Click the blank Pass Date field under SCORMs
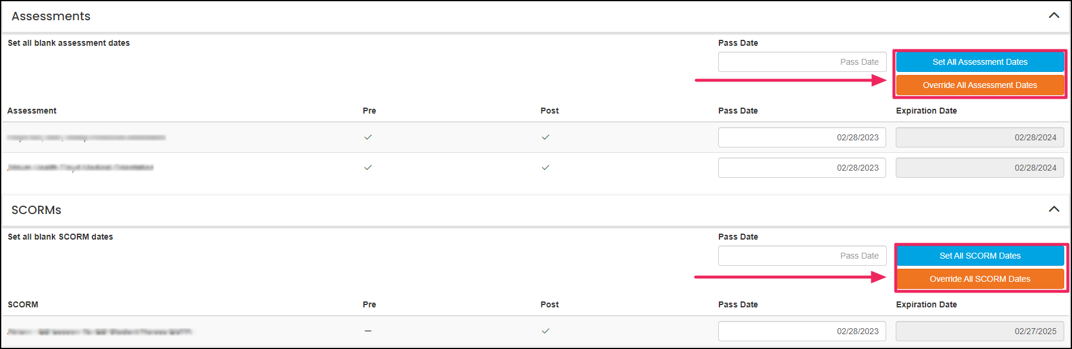This screenshot has height=349, width=1072. click(x=802, y=256)
